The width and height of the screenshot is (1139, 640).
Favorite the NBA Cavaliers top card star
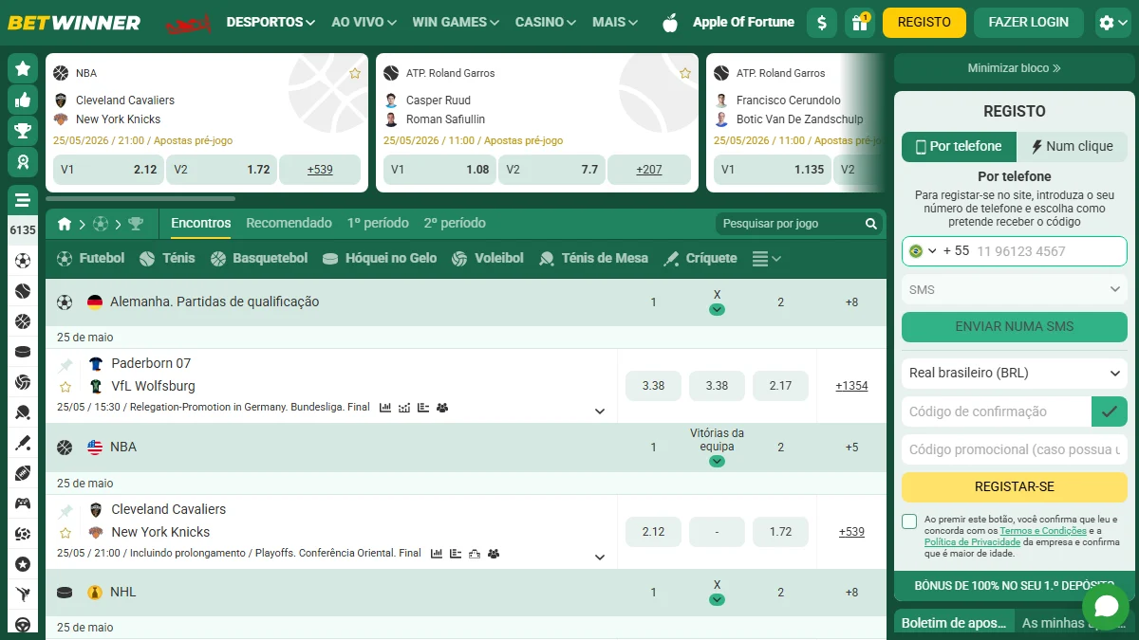coord(355,73)
